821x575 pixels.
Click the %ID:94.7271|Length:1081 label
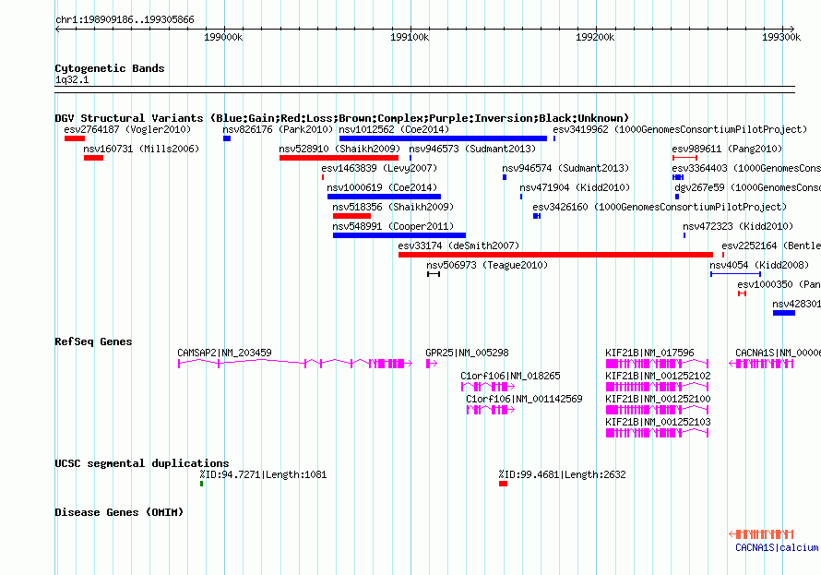[x=263, y=474]
